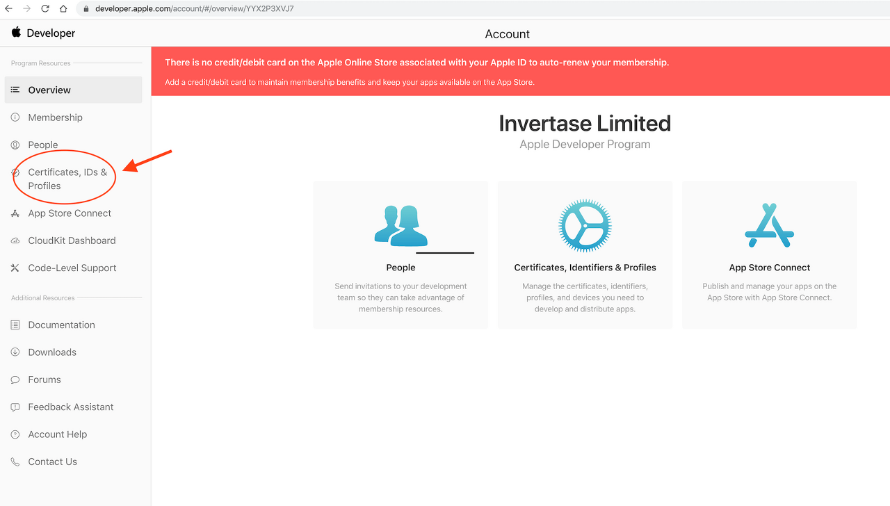Screen dimensions: 890x506
Task: Open App Store Connect in sidebar
Action: click(x=70, y=213)
